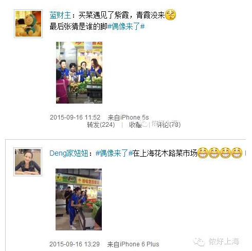Click the second grinning emoji

coord(214,153)
